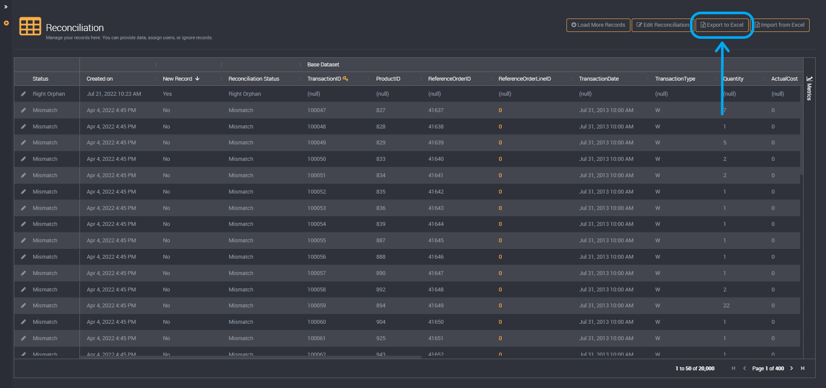Viewport: 826px width, 388px height.
Task: Edit the row for transaction 100050
Action: pyautogui.click(x=23, y=159)
